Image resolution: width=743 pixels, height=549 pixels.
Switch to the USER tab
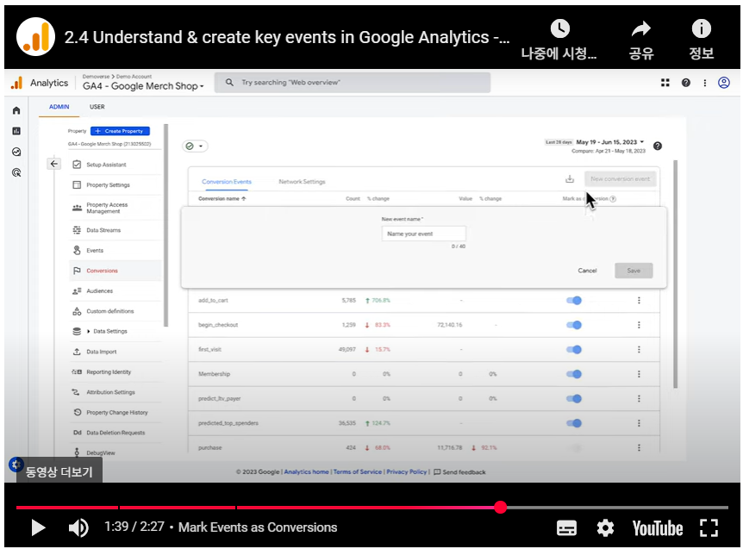[x=97, y=107]
